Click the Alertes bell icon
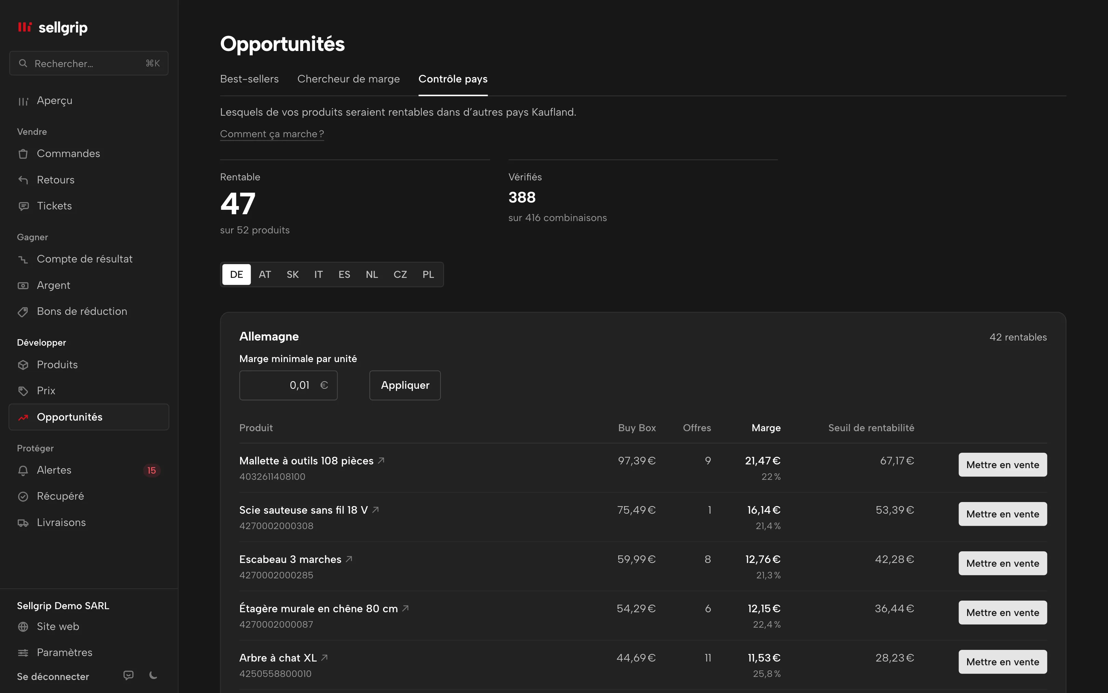1108x693 pixels. (x=23, y=470)
